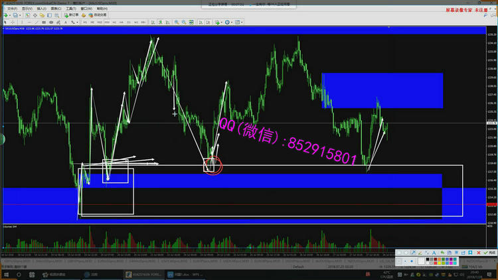Switch chart to M1 timeframe
498x280 pixels.
click(x=86, y=22)
